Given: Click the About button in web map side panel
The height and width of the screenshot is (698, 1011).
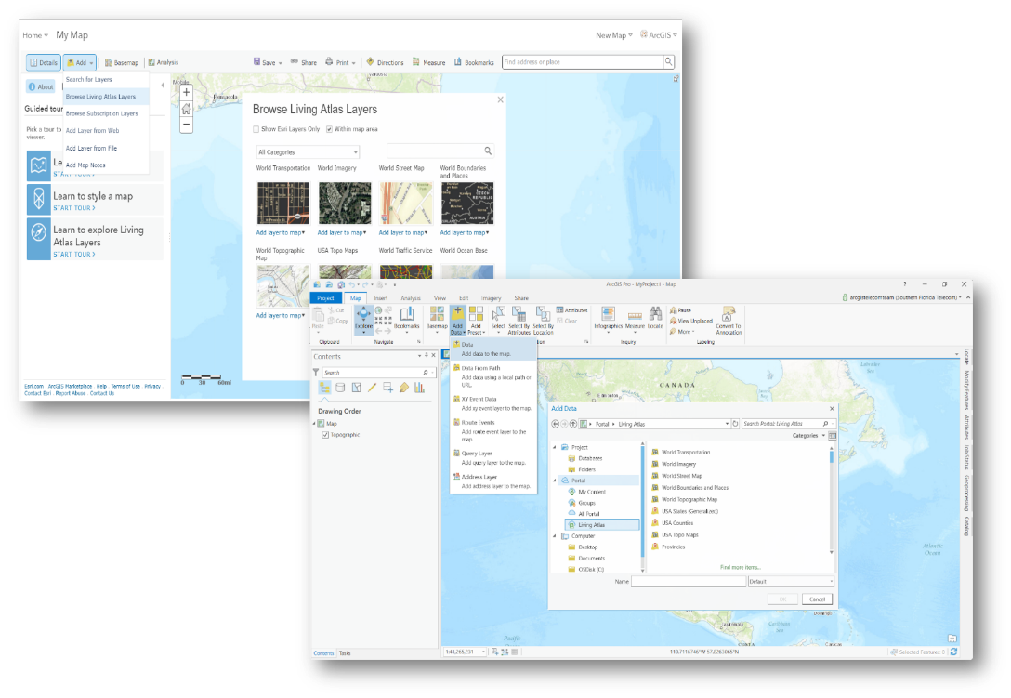Looking at the screenshot, I should pyautogui.click(x=41, y=86).
